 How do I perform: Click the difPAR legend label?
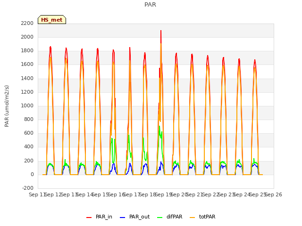coord(174,217)
